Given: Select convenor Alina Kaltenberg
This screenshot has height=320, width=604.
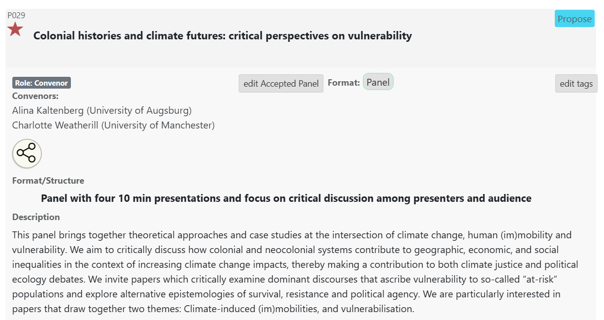Looking at the screenshot, I should 102,110.
